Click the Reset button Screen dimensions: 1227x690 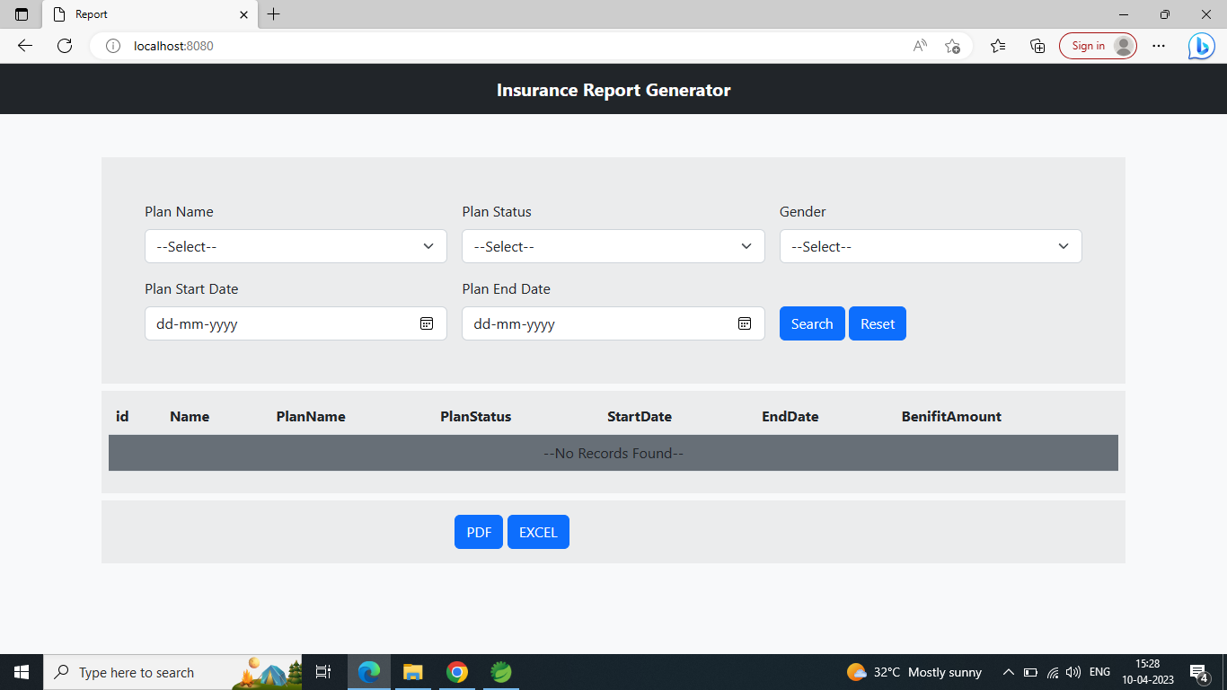878,323
